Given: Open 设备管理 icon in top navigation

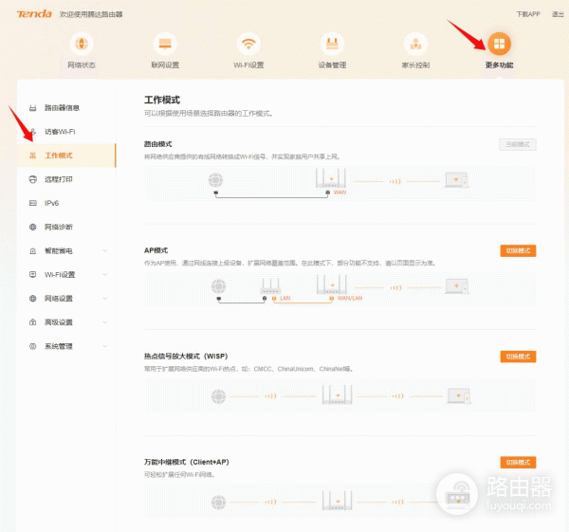Looking at the screenshot, I should click(332, 45).
